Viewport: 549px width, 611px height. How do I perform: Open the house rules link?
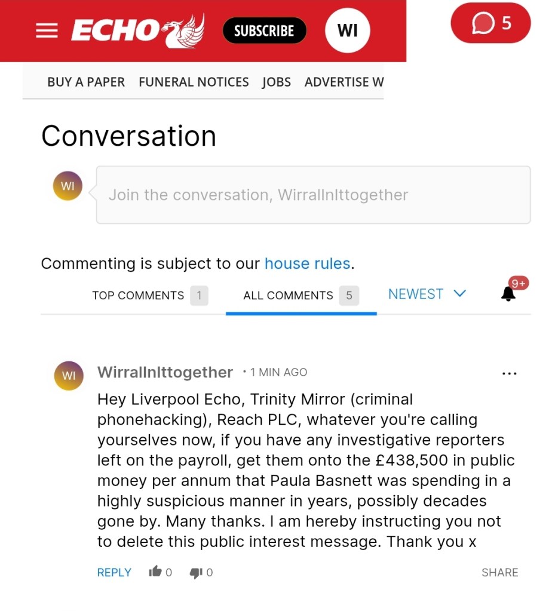307,263
